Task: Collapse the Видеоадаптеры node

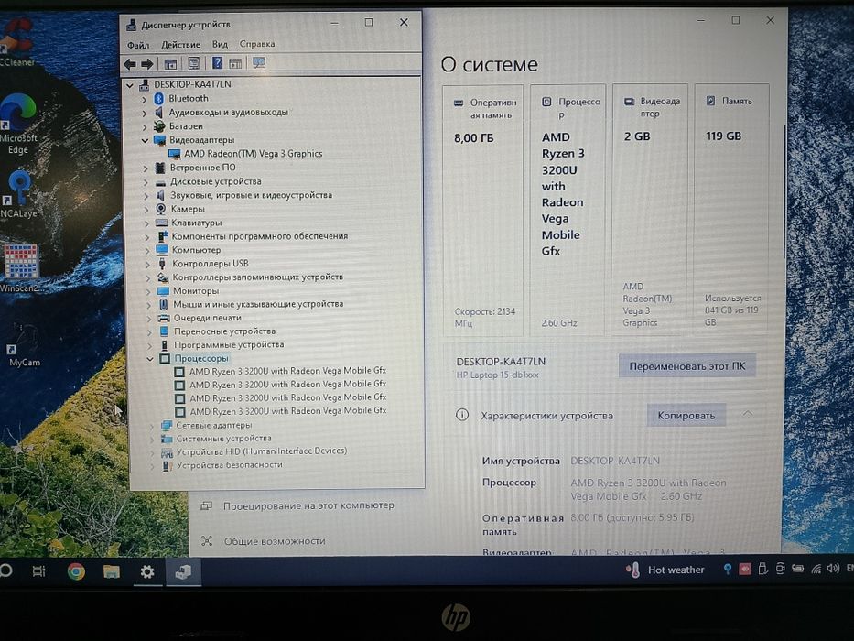Action: pos(145,141)
